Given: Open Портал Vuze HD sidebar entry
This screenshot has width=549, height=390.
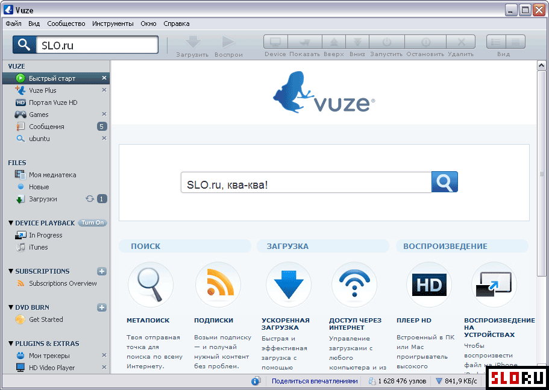Looking at the screenshot, I should point(56,102).
